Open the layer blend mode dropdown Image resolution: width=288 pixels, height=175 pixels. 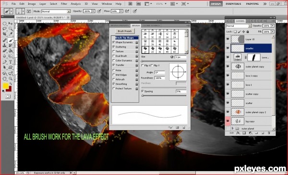pos(239,26)
